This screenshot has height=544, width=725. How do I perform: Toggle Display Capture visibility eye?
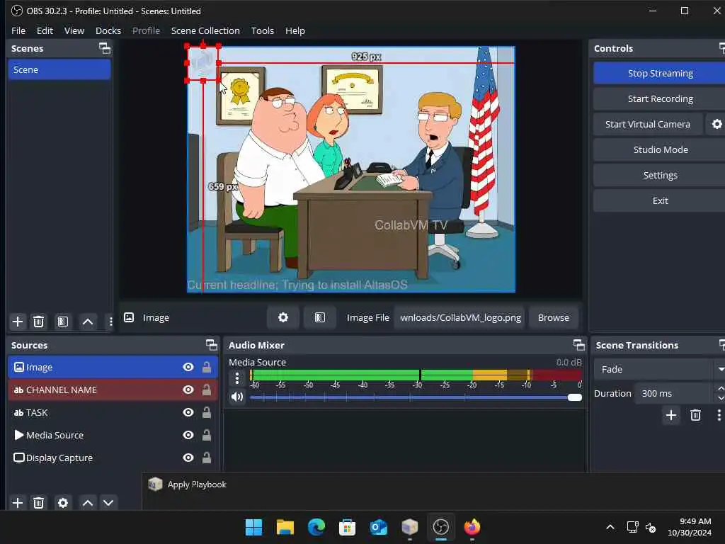(x=188, y=458)
